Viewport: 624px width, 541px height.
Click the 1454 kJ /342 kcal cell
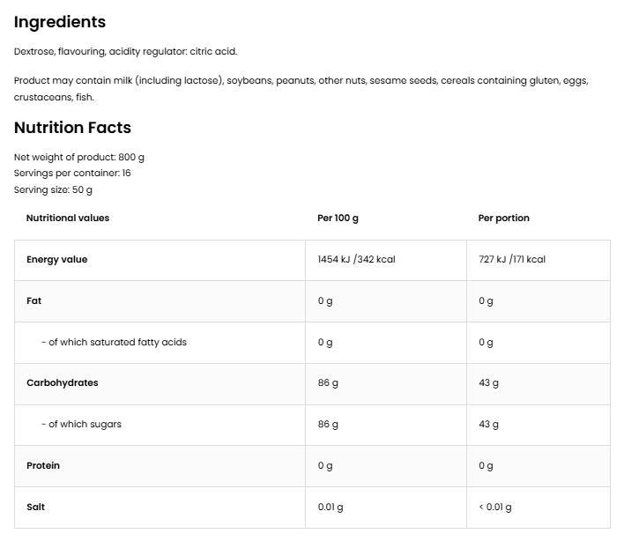click(x=356, y=260)
